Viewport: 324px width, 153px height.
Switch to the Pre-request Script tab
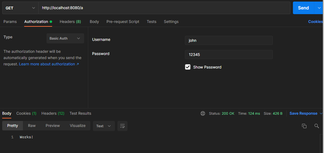pyautogui.click(x=123, y=21)
